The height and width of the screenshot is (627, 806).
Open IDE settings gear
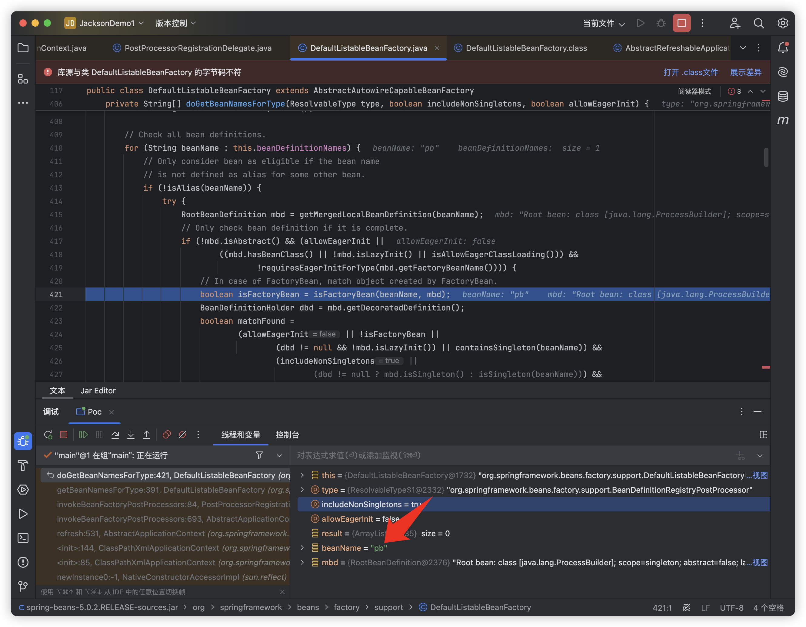(783, 23)
